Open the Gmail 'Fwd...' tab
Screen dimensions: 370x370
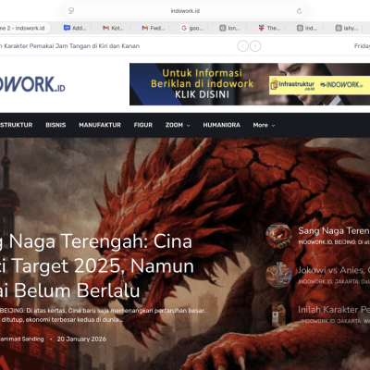154,28
